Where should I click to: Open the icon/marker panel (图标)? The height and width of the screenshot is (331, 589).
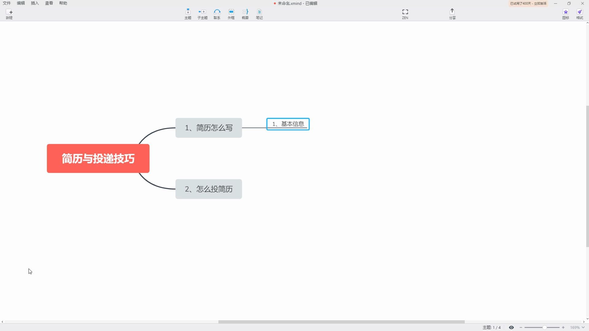565,14
